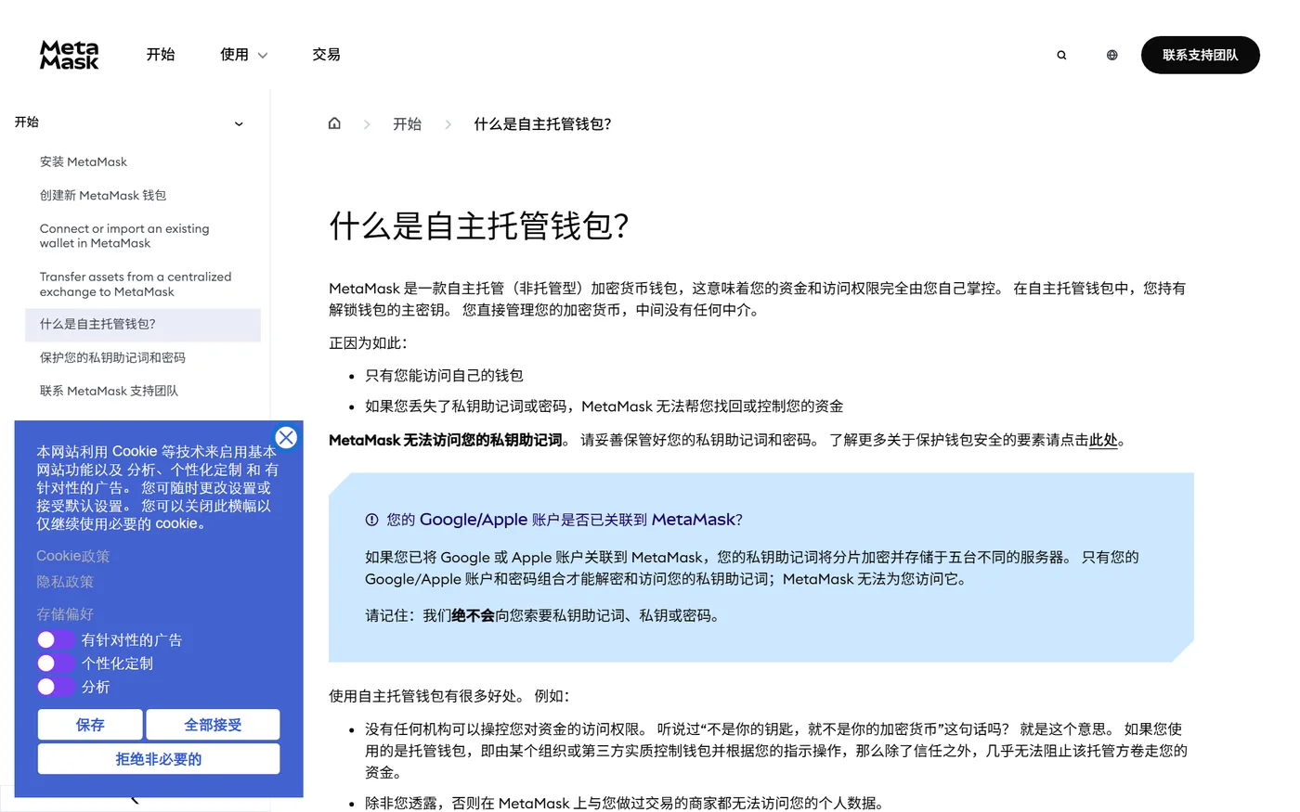Viewport: 1300px width, 812px height.
Task: Open sidebar item 安装 MetaMask
Action: 84,161
